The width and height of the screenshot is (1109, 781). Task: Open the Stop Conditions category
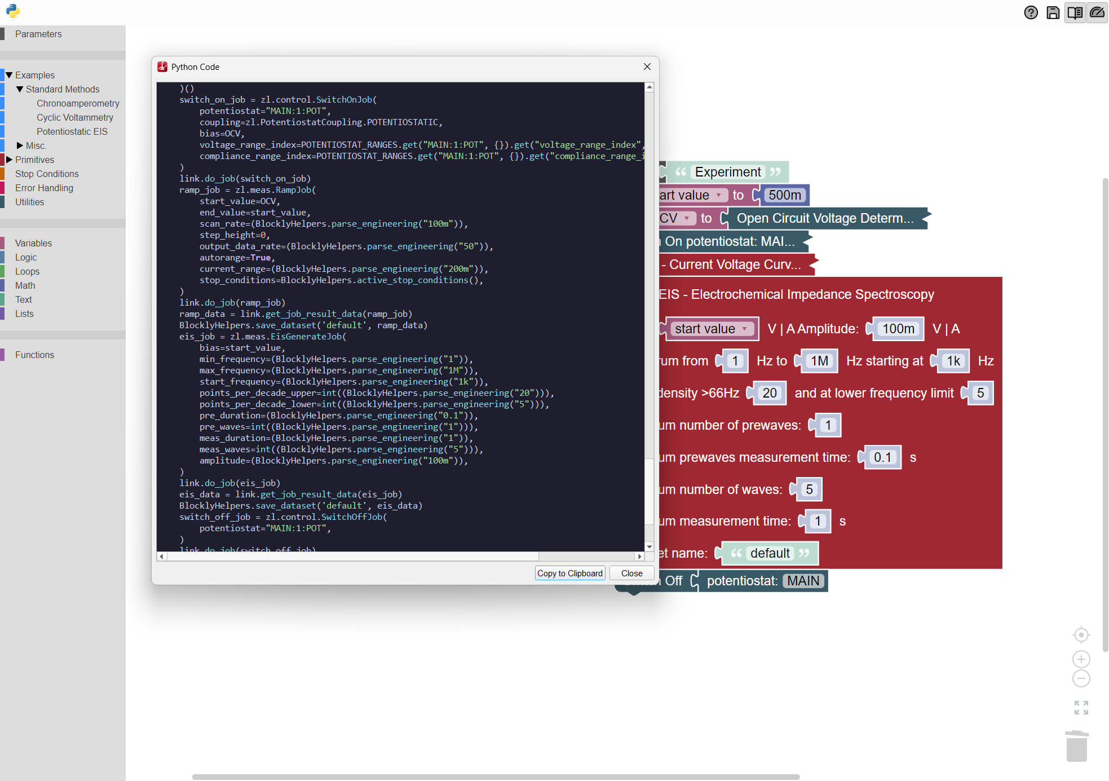point(47,174)
